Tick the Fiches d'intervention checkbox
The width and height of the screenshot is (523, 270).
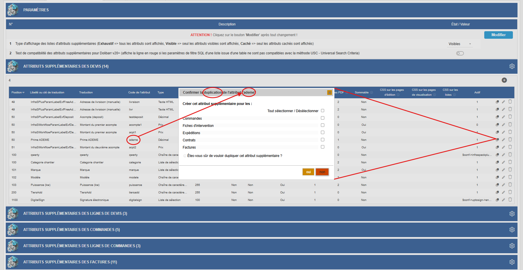[x=323, y=125]
